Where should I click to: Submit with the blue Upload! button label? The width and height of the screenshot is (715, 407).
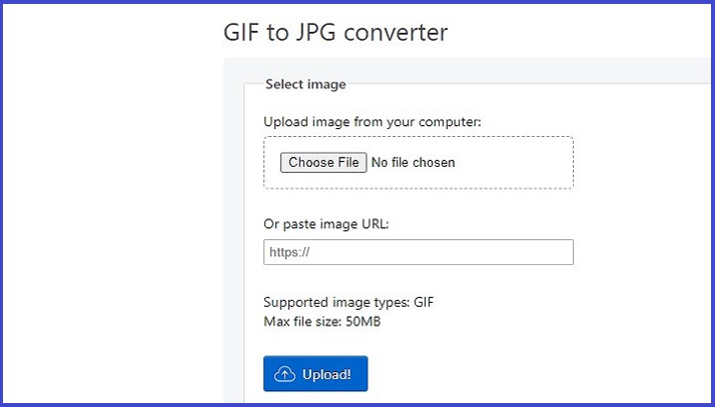tap(326, 374)
